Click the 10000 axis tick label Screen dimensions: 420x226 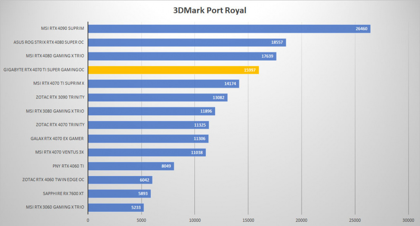pyautogui.click(x=195, y=221)
